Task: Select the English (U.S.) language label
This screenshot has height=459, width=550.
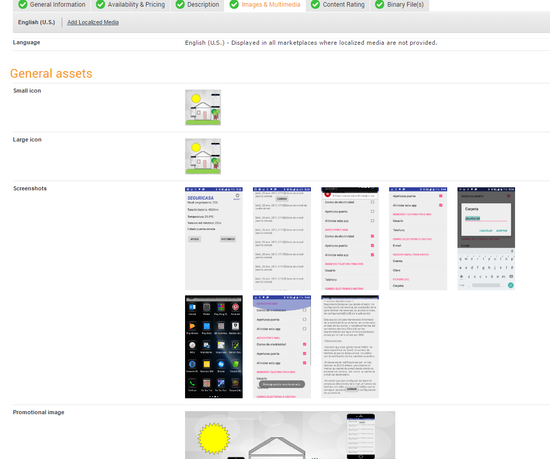Action: [x=36, y=22]
